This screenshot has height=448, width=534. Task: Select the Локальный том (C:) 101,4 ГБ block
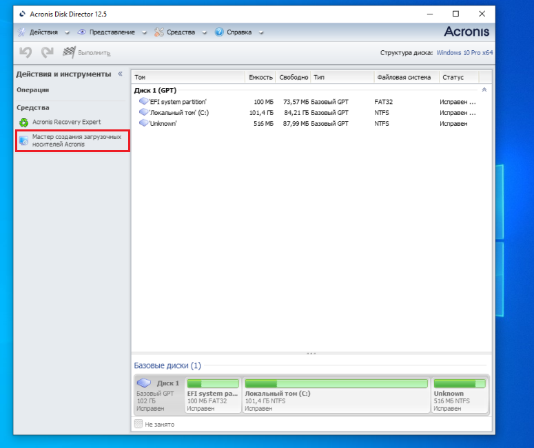pyautogui.click(x=336, y=394)
